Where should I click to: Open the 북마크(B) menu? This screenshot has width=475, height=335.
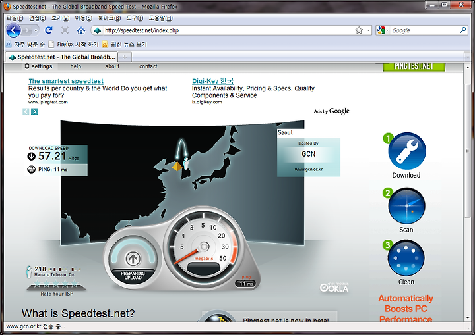point(109,18)
